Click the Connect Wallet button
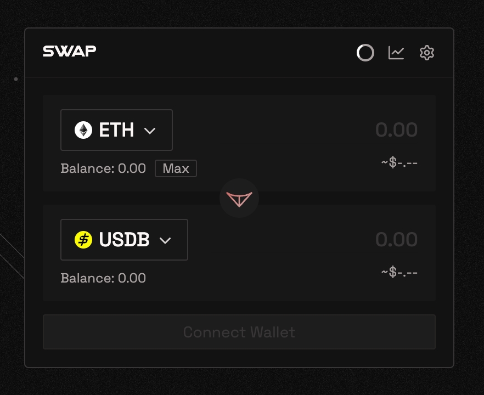The height and width of the screenshot is (395, 484). pos(239,332)
